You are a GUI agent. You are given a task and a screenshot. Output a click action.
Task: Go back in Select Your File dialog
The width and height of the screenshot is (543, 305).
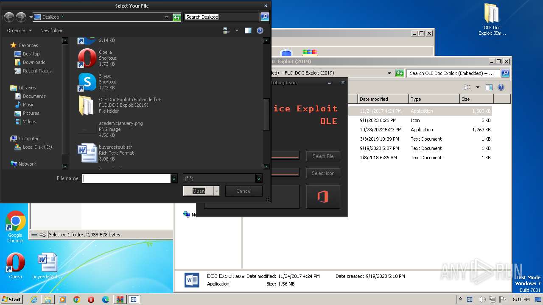click(9, 17)
